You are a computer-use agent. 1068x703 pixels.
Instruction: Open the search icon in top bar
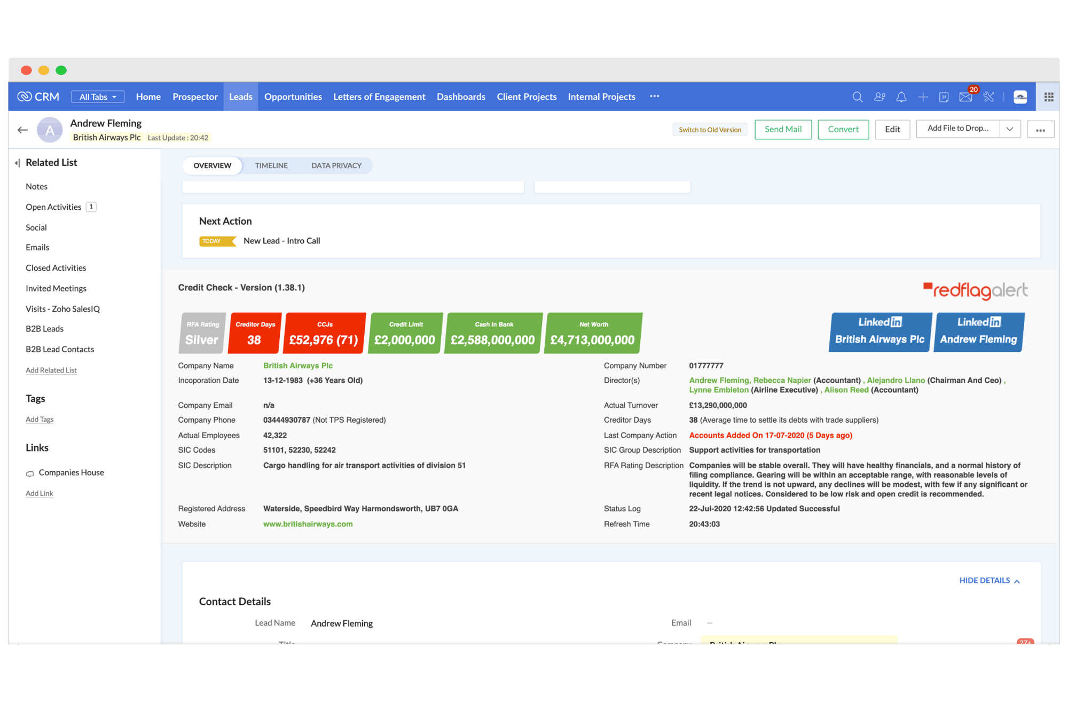tap(857, 97)
